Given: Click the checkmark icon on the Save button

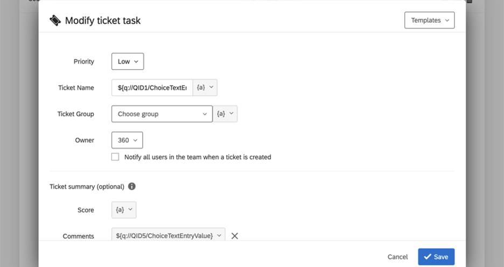Looking at the screenshot, I should [x=428, y=257].
